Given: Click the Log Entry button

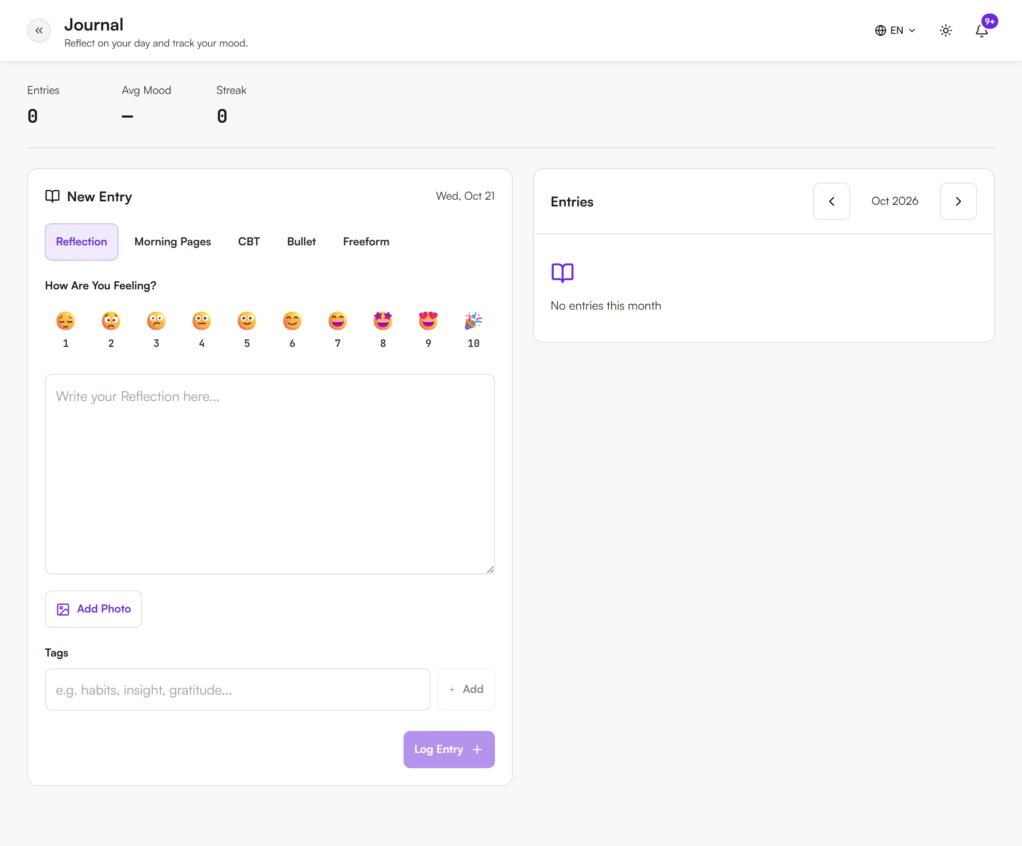Looking at the screenshot, I should click(x=449, y=749).
